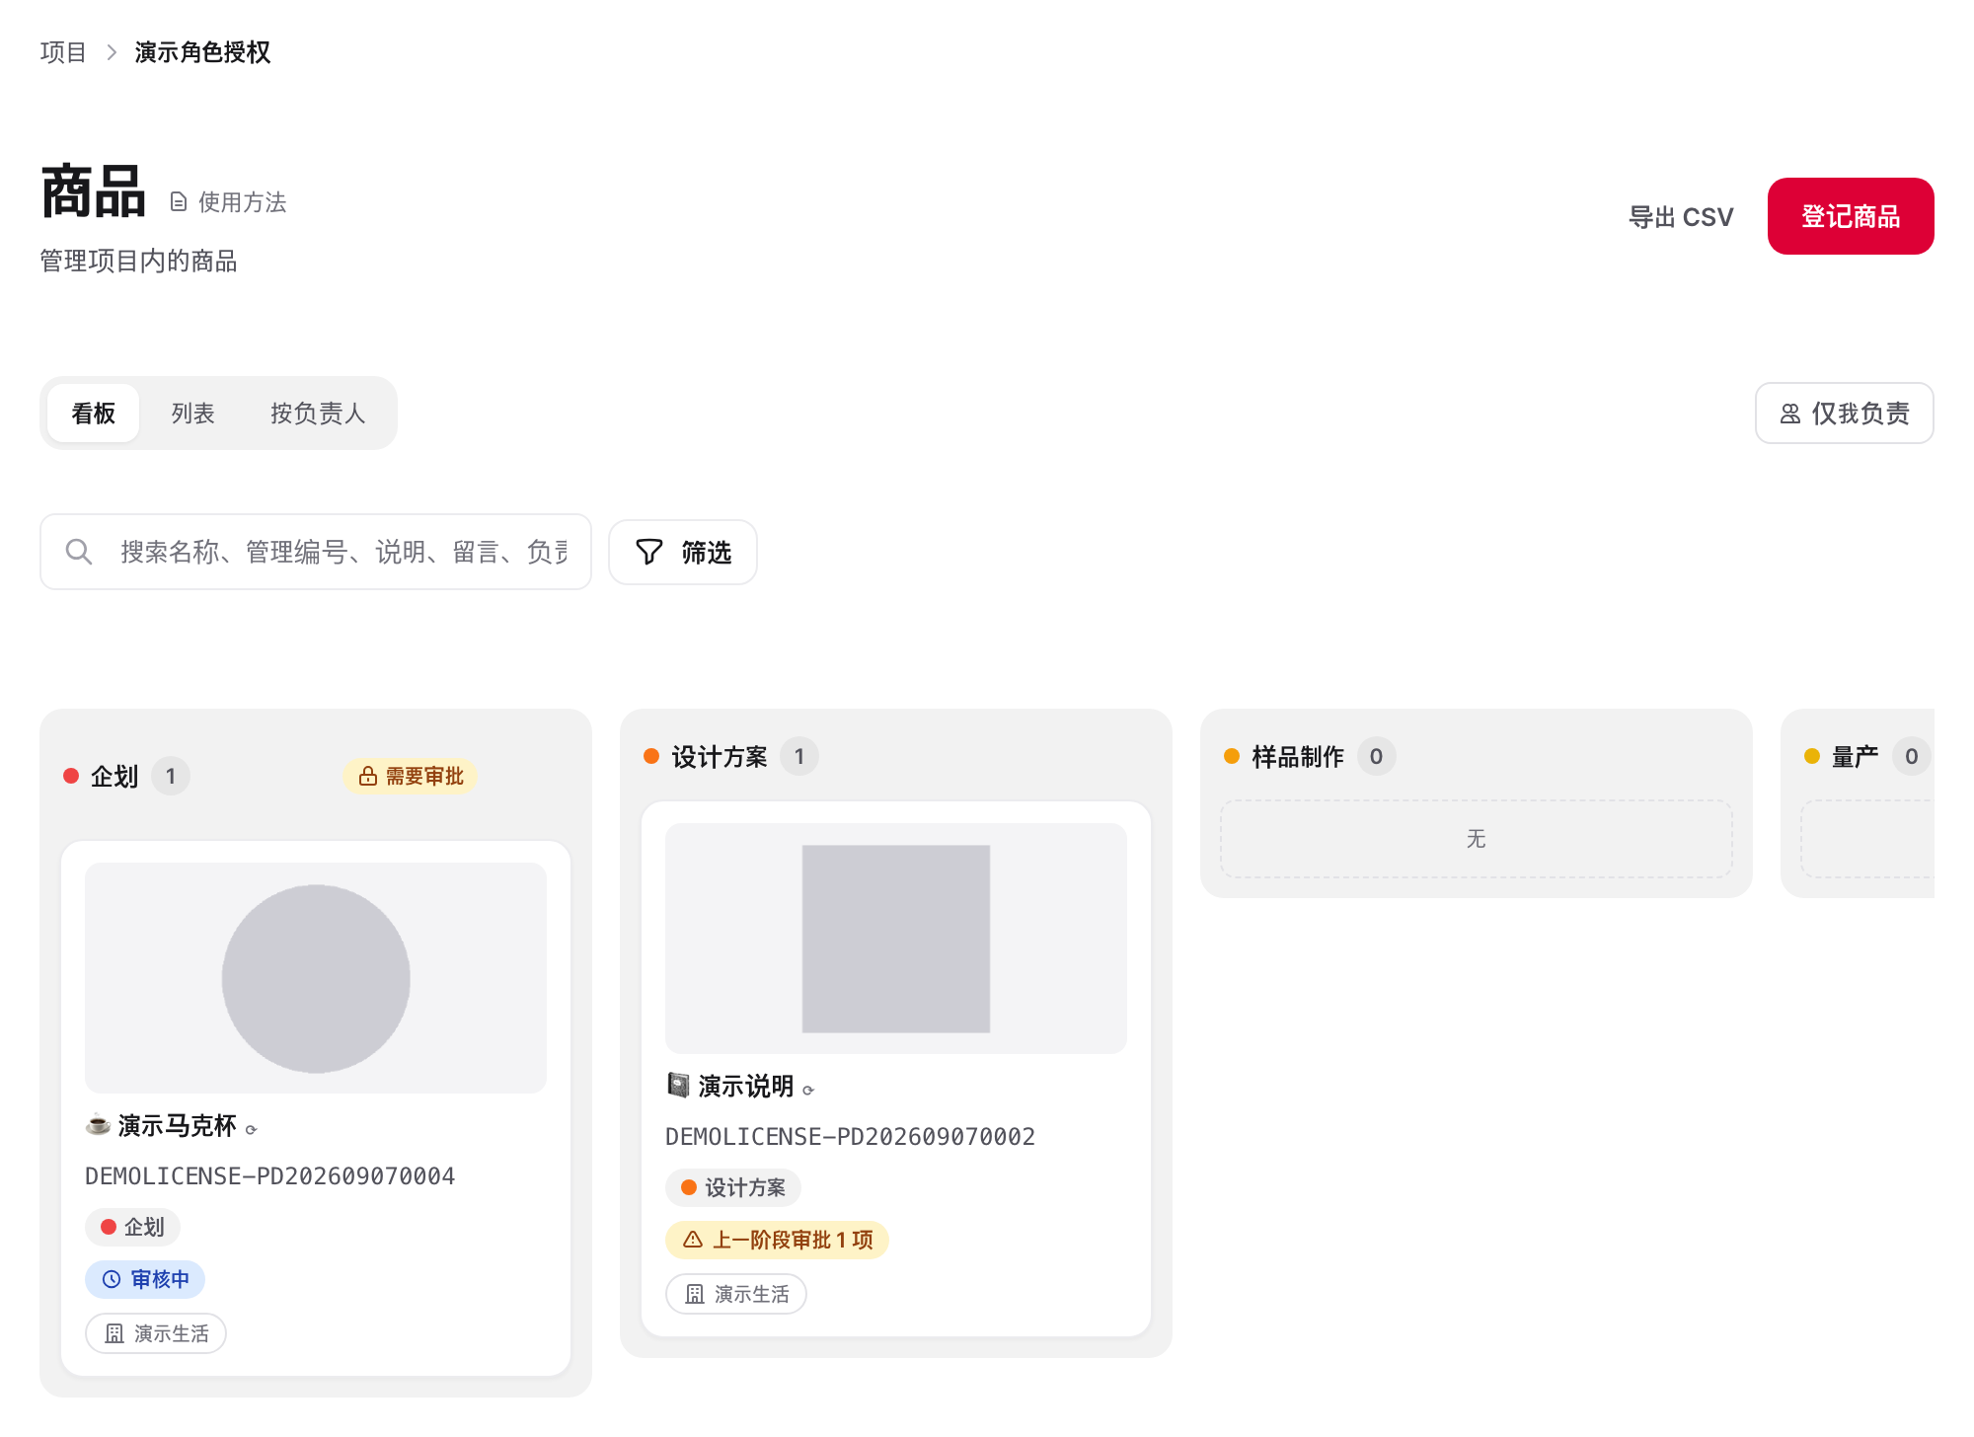Click the orange dot of 设计方案 column header

coord(651,756)
